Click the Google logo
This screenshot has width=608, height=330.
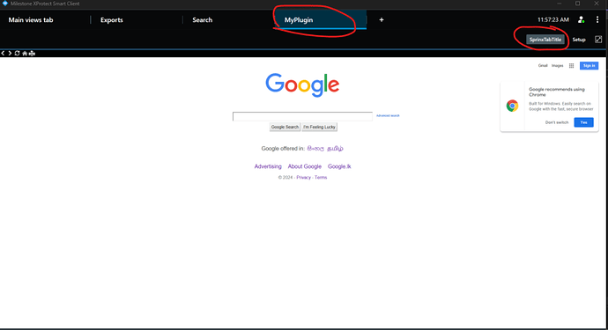coord(302,84)
